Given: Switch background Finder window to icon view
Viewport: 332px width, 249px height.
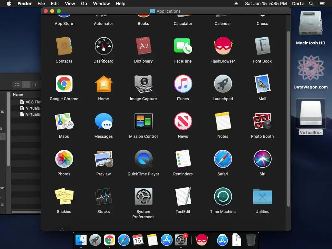Looking at the screenshot, I should click(x=17, y=85).
